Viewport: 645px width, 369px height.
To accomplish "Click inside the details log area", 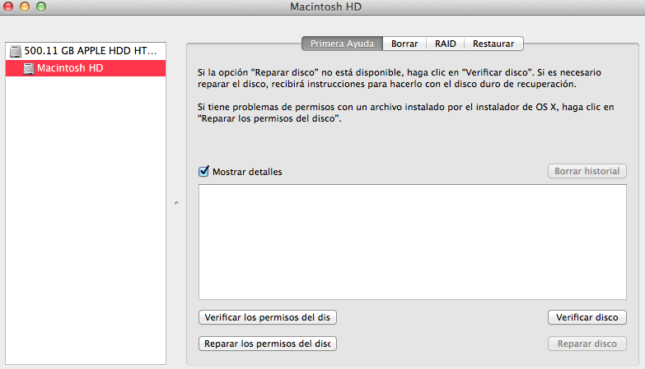I will coord(413,242).
